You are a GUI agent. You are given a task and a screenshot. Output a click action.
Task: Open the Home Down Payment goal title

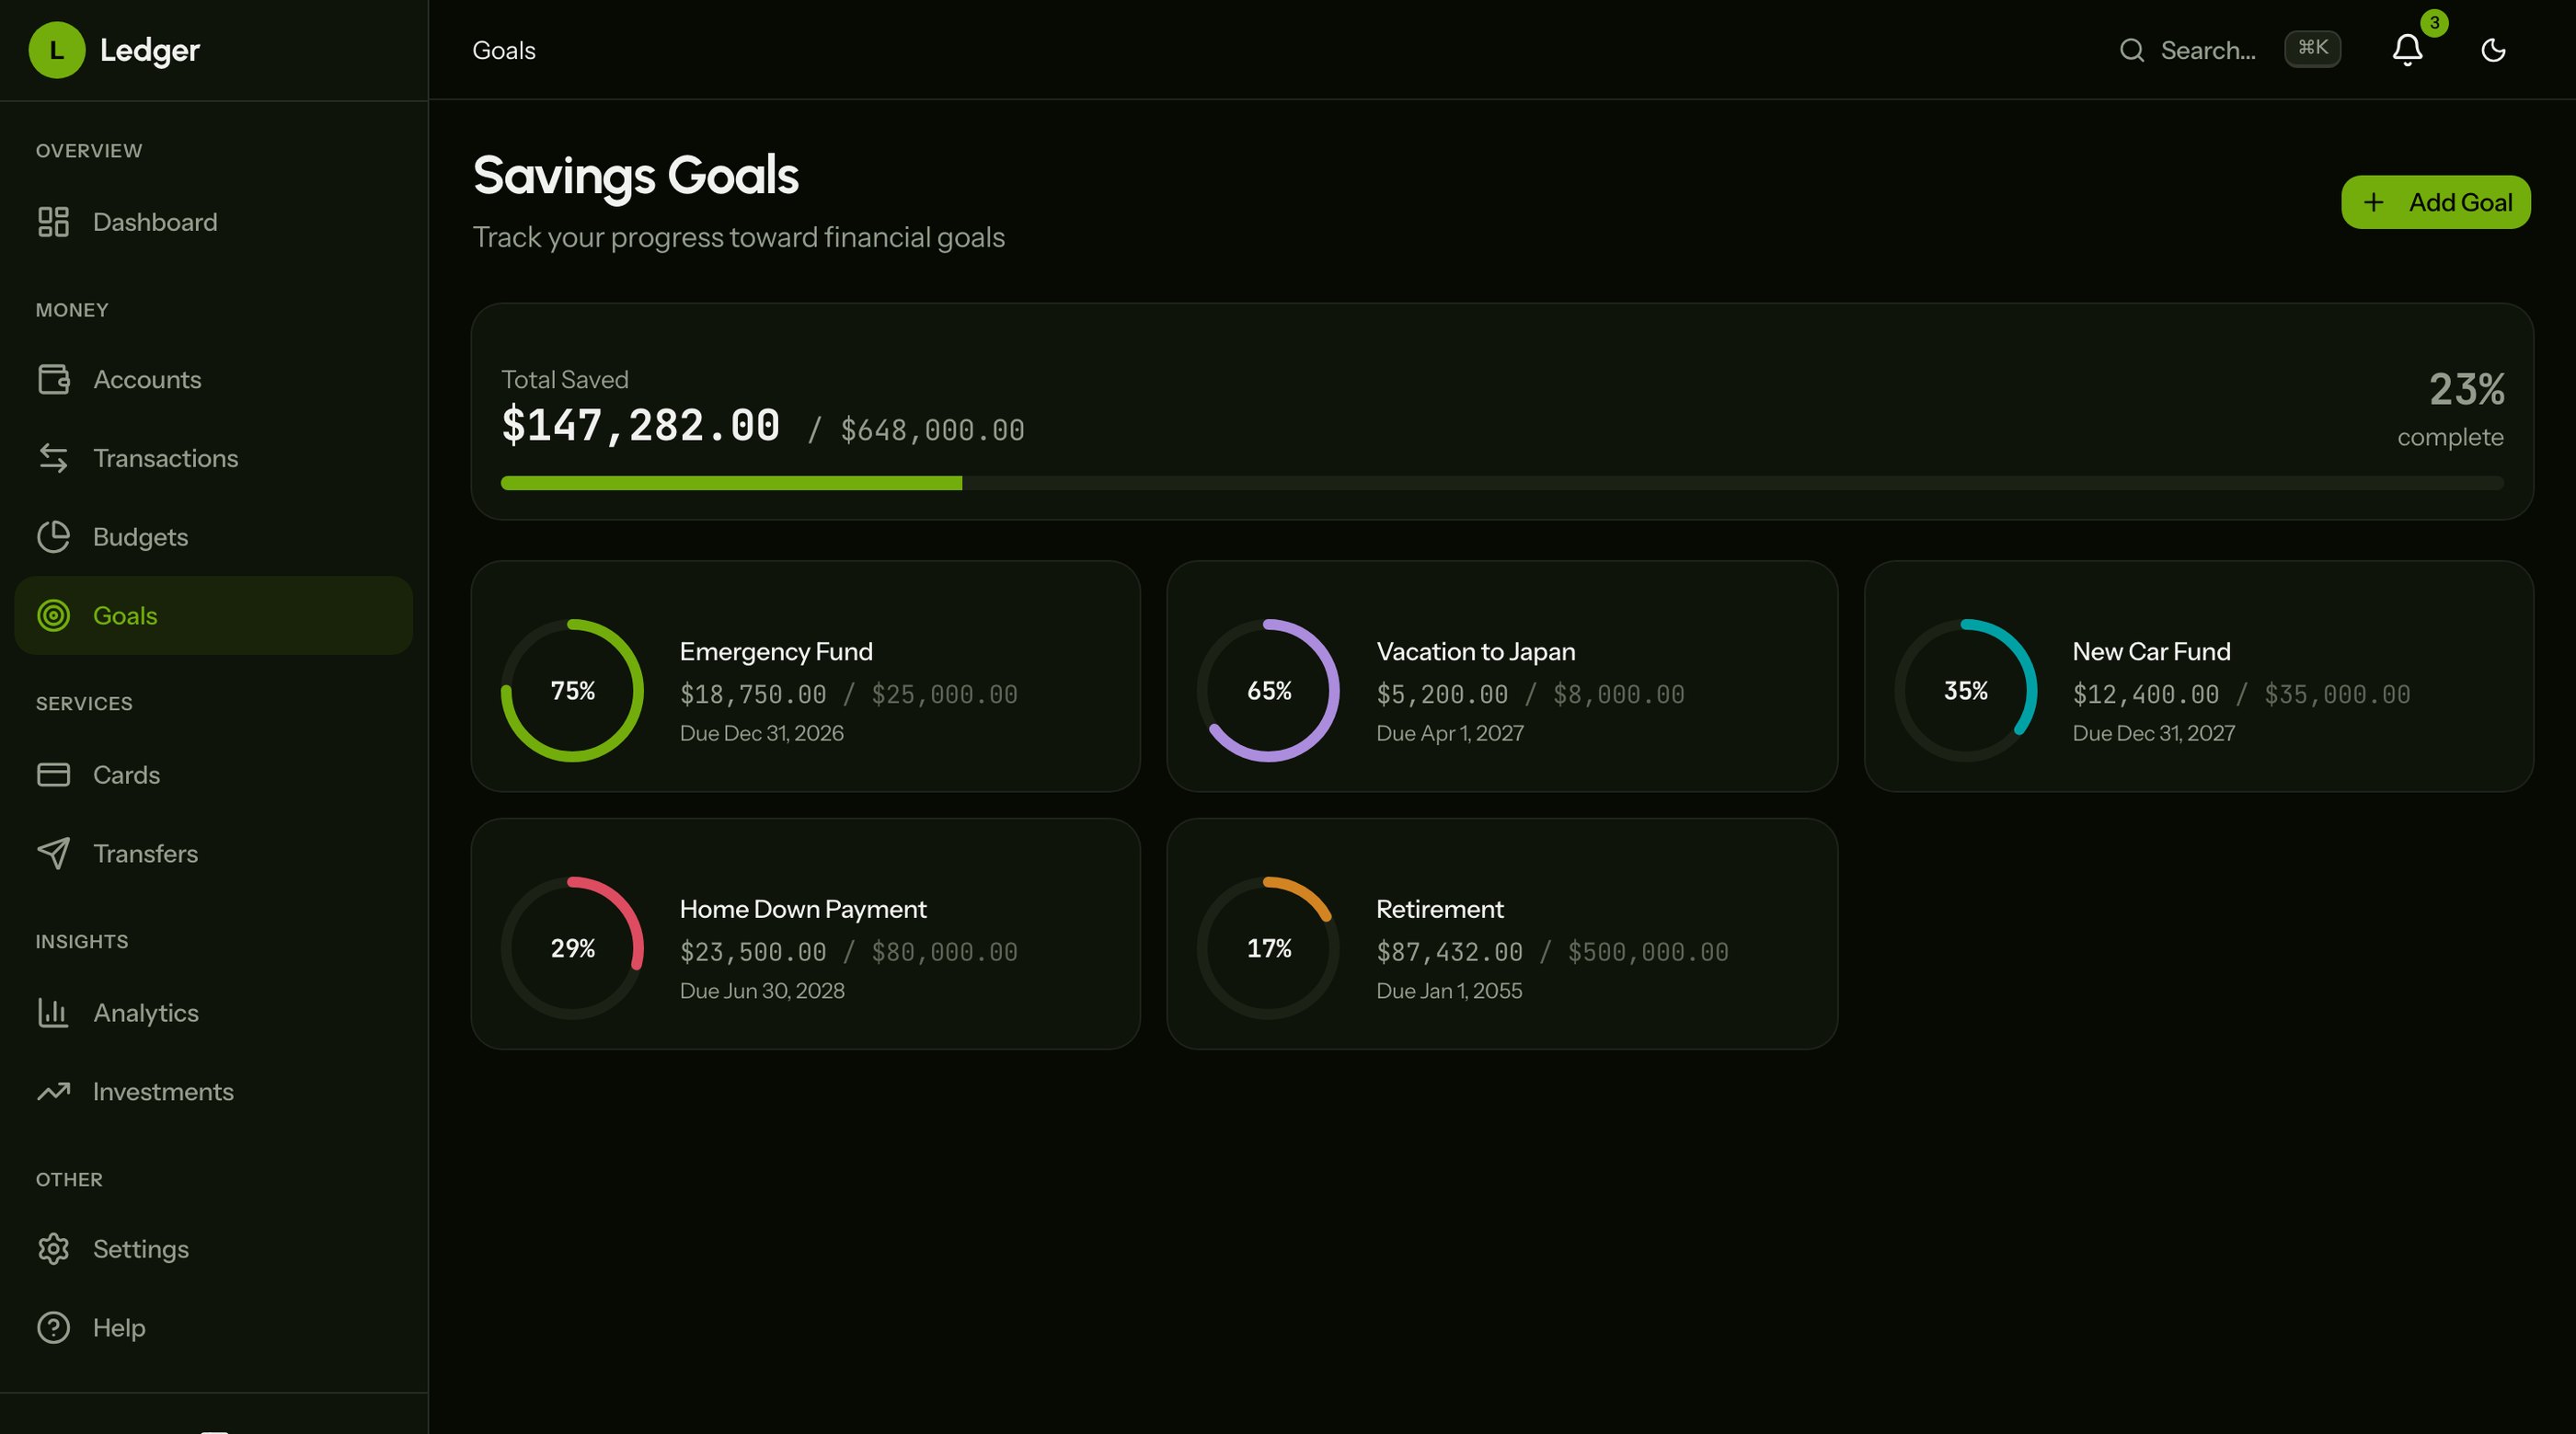[803, 909]
